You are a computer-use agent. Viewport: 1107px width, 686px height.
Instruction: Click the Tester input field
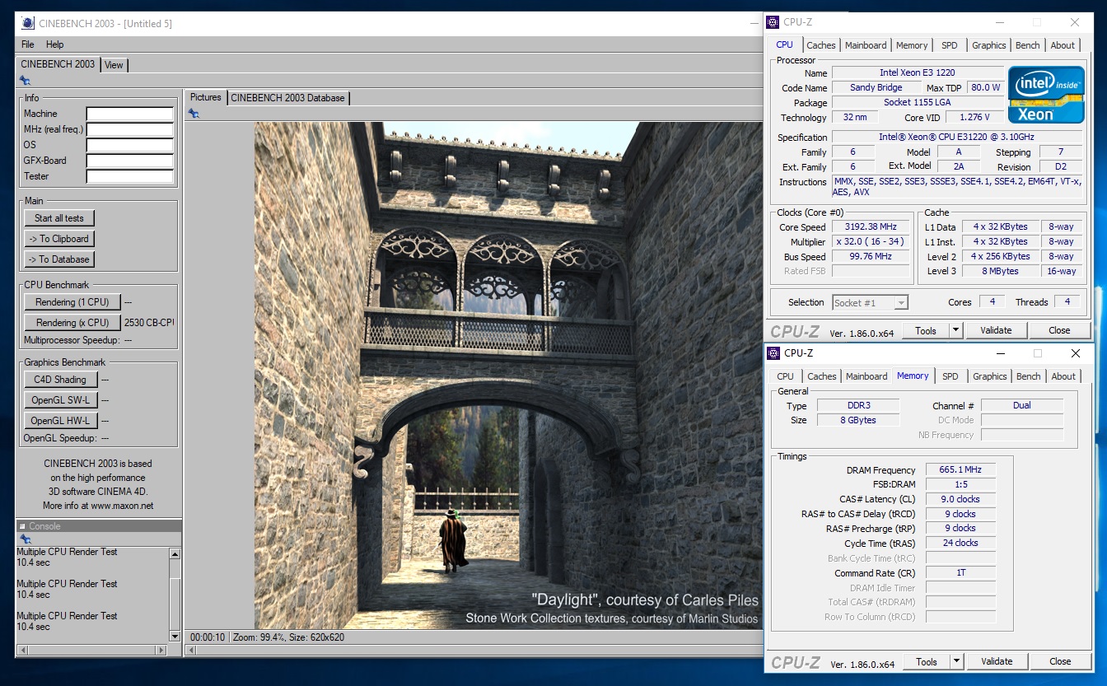(130, 176)
